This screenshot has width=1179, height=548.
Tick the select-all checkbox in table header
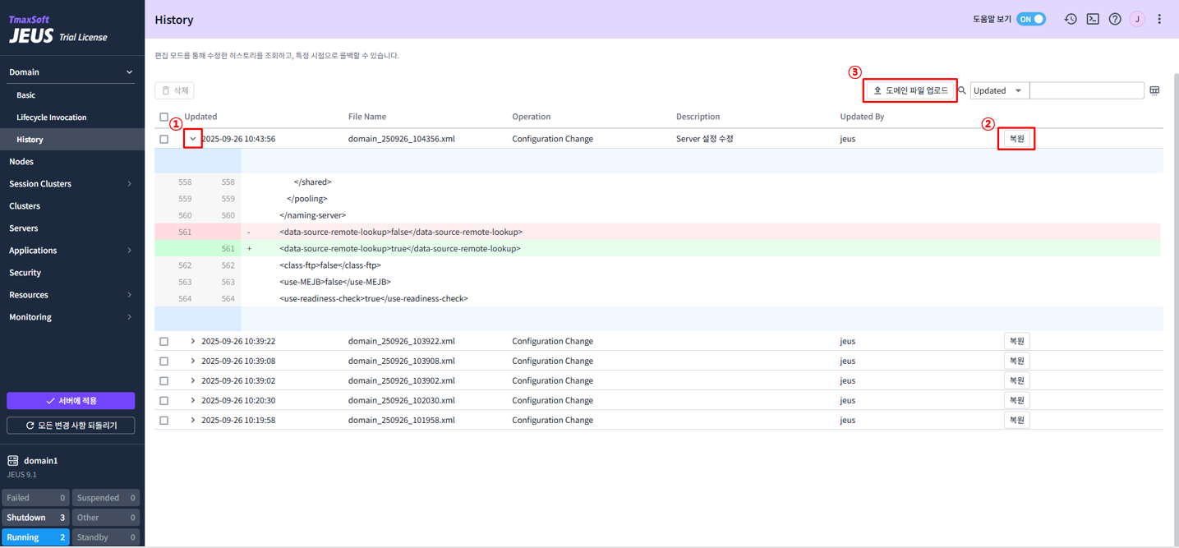(x=164, y=117)
